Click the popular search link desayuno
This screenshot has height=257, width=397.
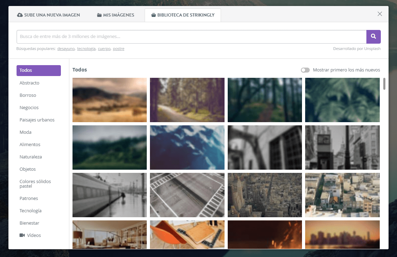click(x=66, y=49)
